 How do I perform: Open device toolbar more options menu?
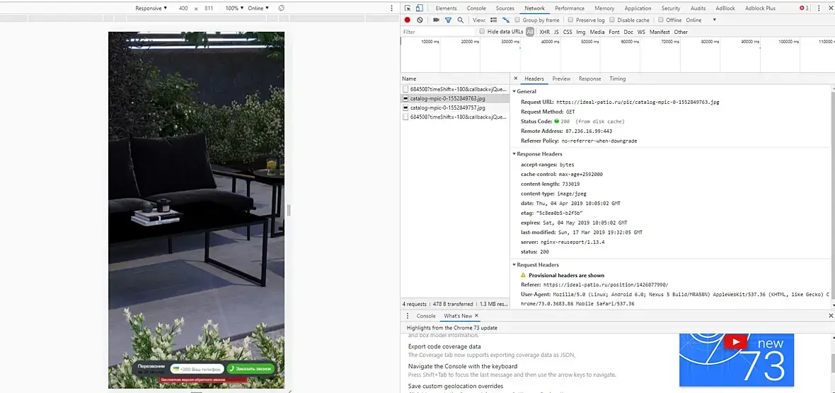(392, 8)
